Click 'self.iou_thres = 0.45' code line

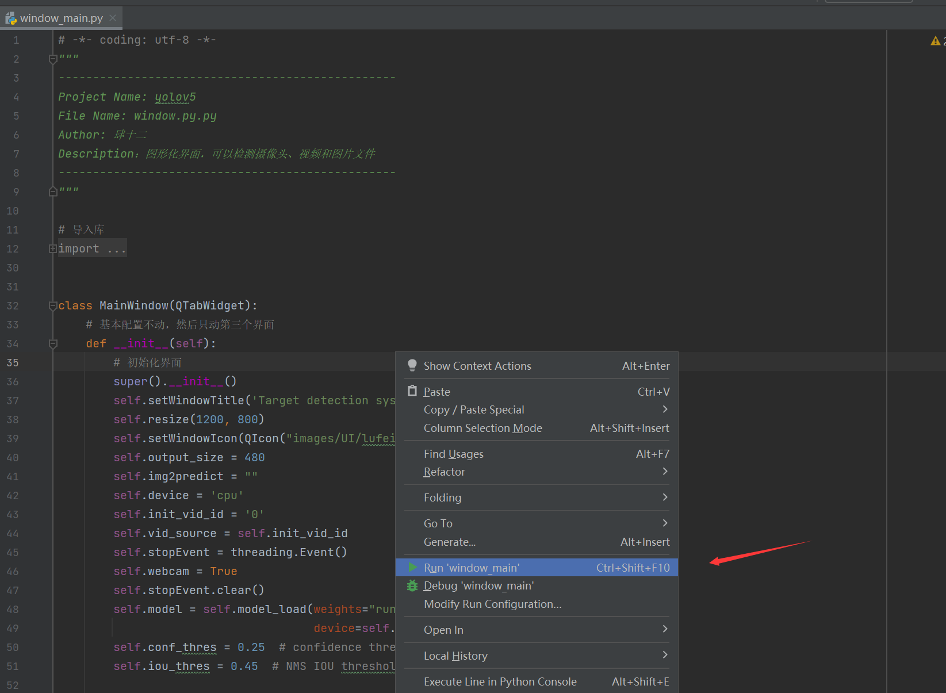point(186,666)
